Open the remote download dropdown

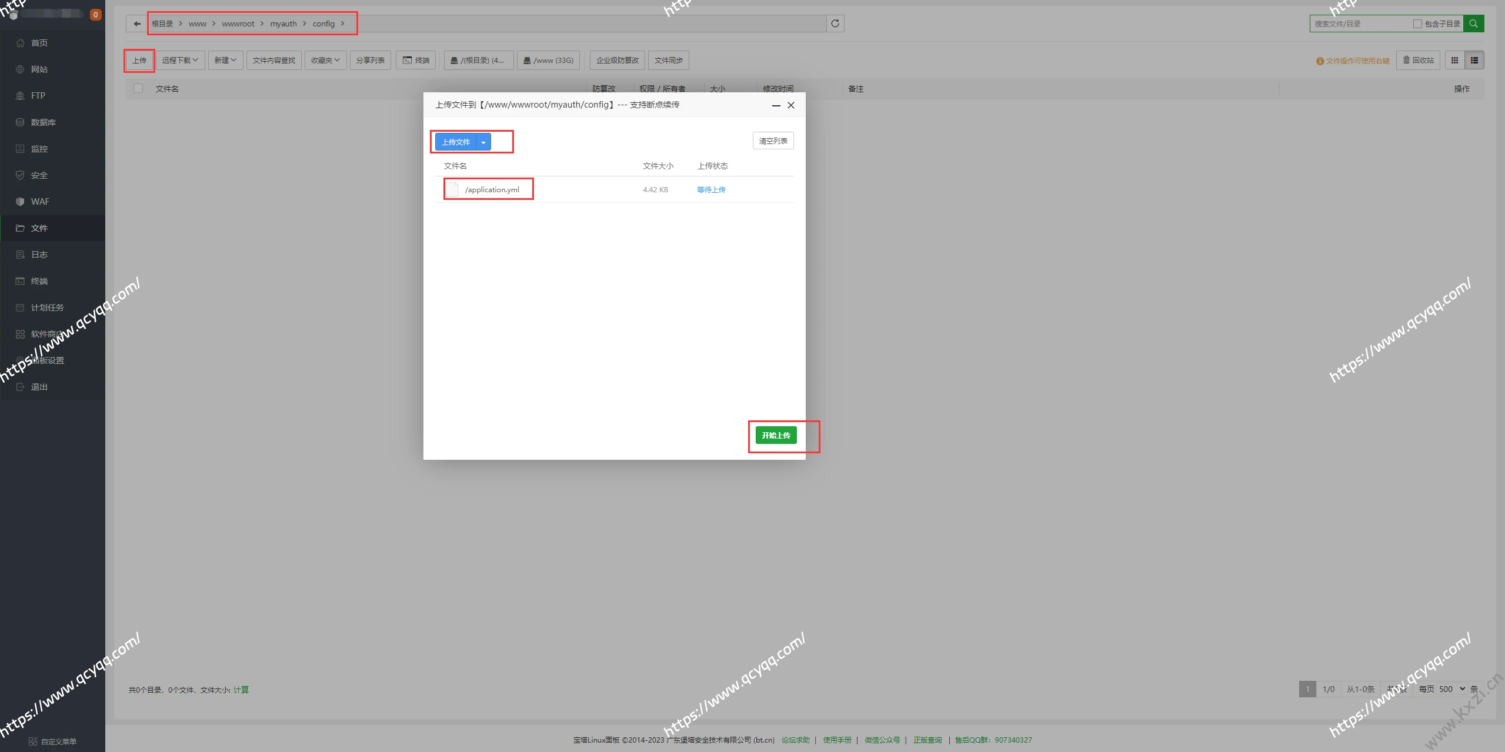[x=180, y=60]
